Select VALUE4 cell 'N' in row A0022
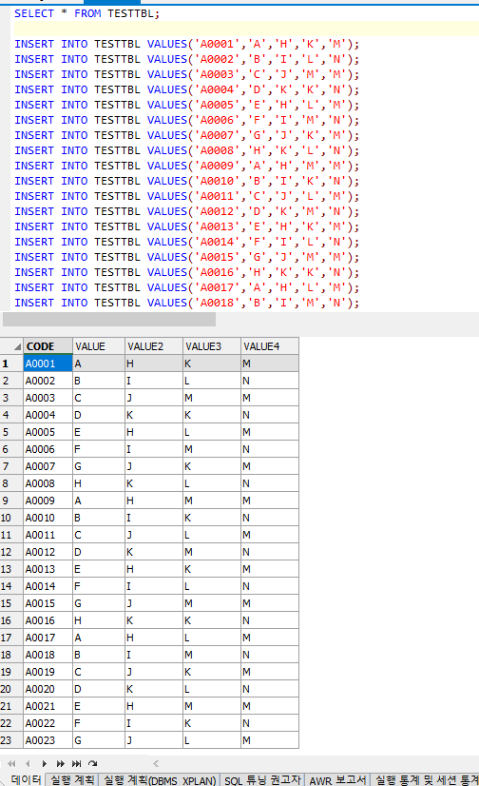This screenshot has width=479, height=786. (x=270, y=723)
